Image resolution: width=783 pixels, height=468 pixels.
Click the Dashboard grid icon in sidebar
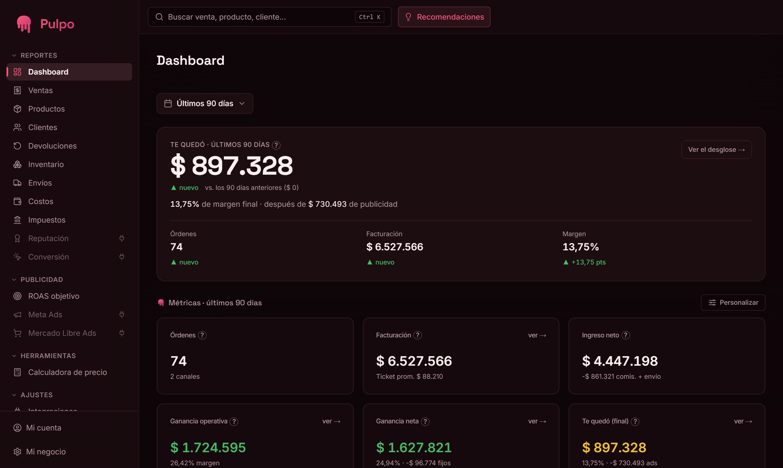(x=17, y=72)
